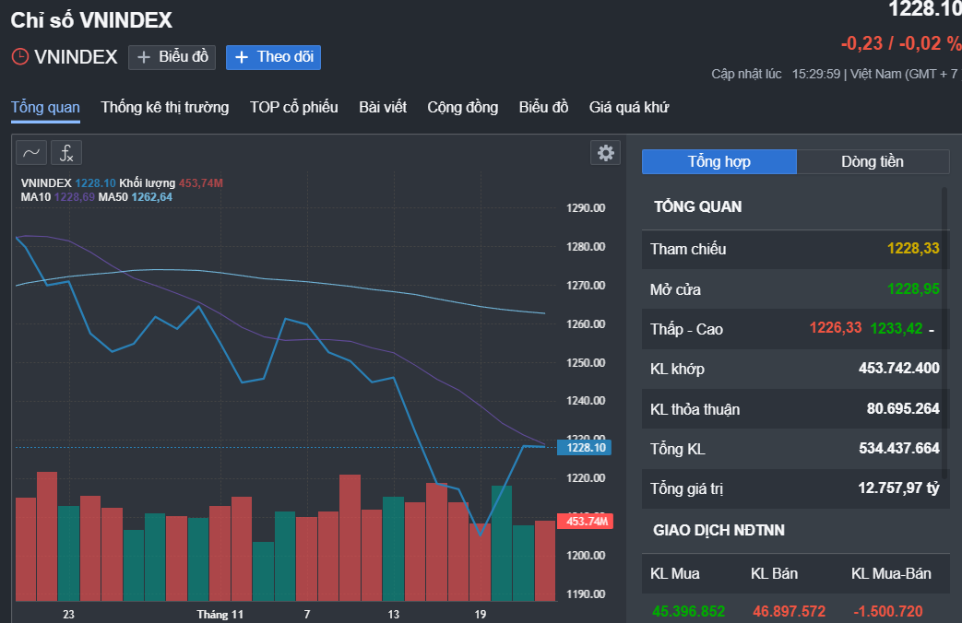This screenshot has width=962, height=623.
Task: Select the Tổng quan tab
Action: click(x=45, y=107)
